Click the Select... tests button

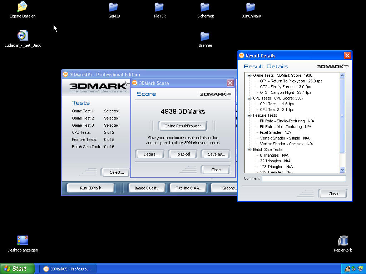tap(115, 172)
